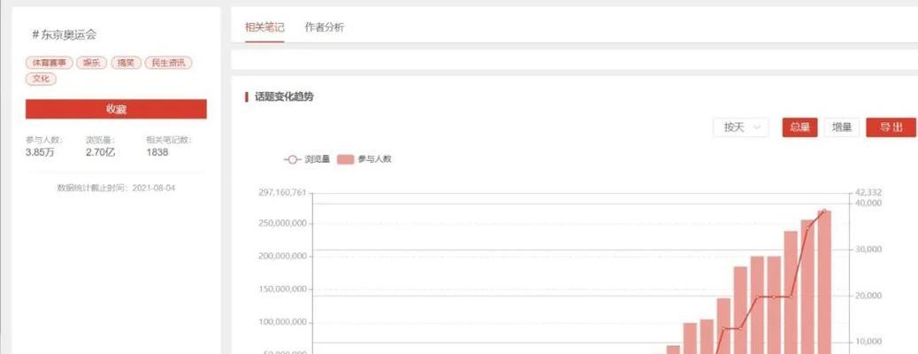Switch to the 相关笔记 tab

coord(264,27)
